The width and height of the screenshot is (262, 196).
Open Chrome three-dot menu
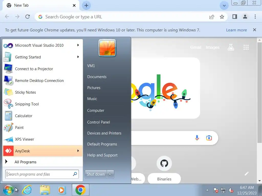pyautogui.click(x=255, y=17)
